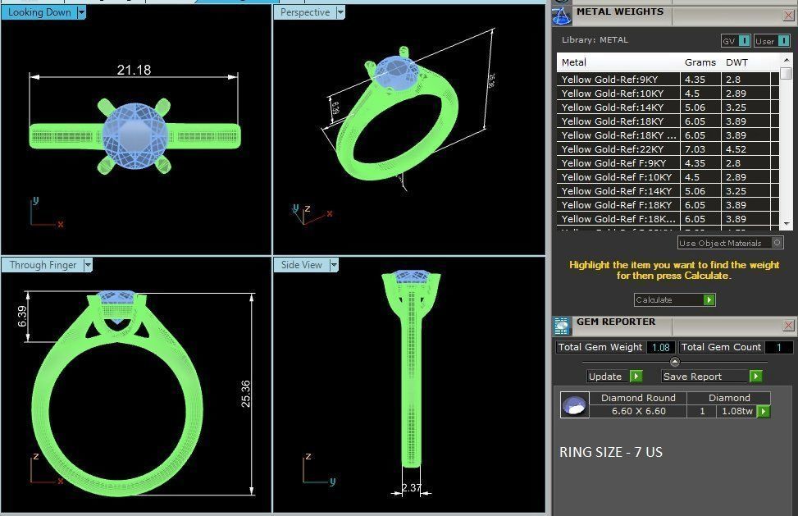Close the Metal Weights panel
Image resolution: width=798 pixels, height=516 pixels.
click(788, 16)
